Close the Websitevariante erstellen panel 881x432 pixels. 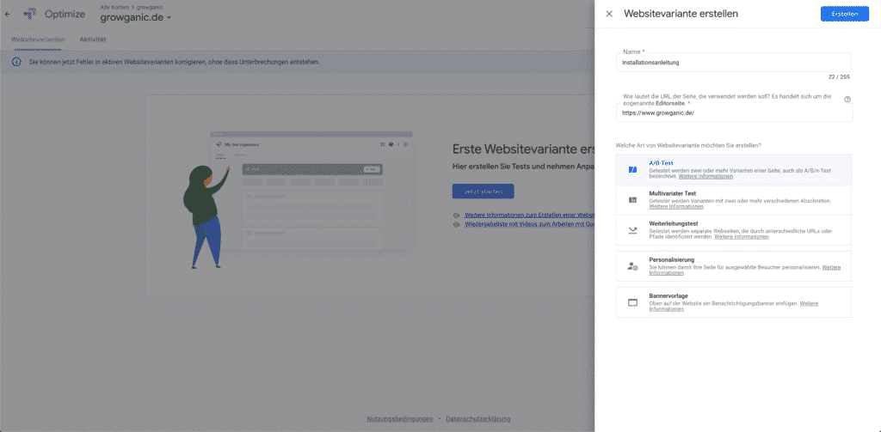click(x=609, y=14)
